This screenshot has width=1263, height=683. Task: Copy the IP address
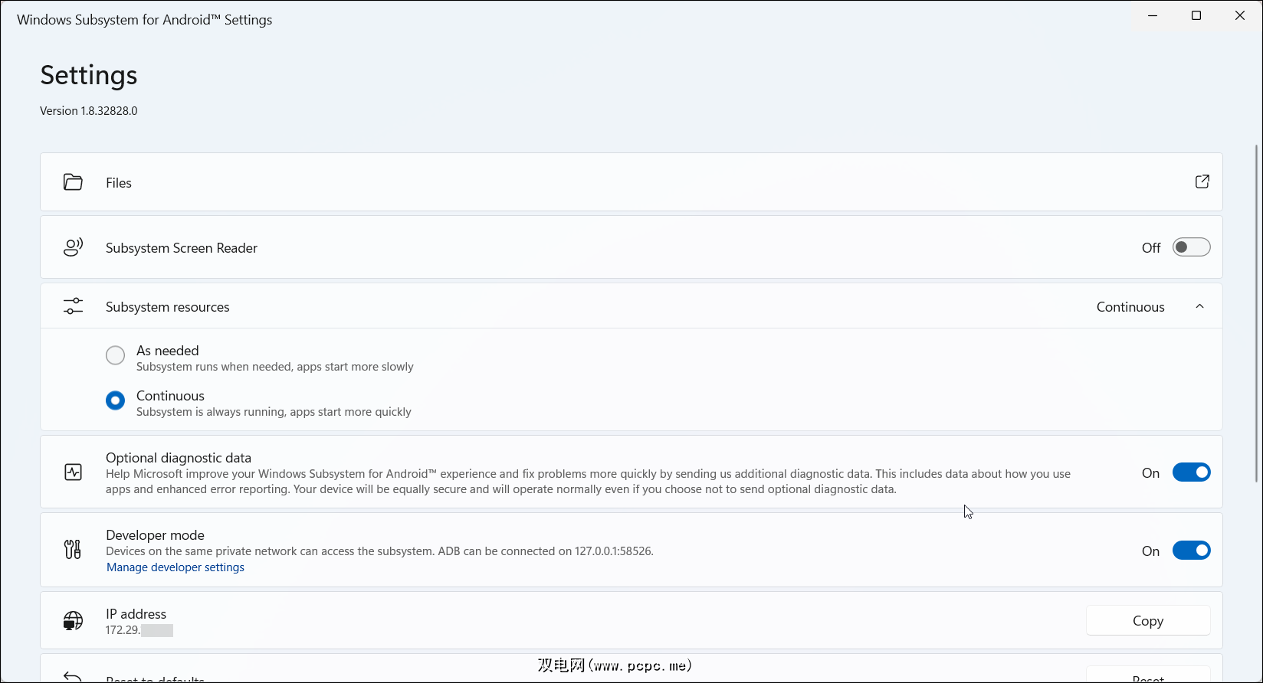point(1148,621)
